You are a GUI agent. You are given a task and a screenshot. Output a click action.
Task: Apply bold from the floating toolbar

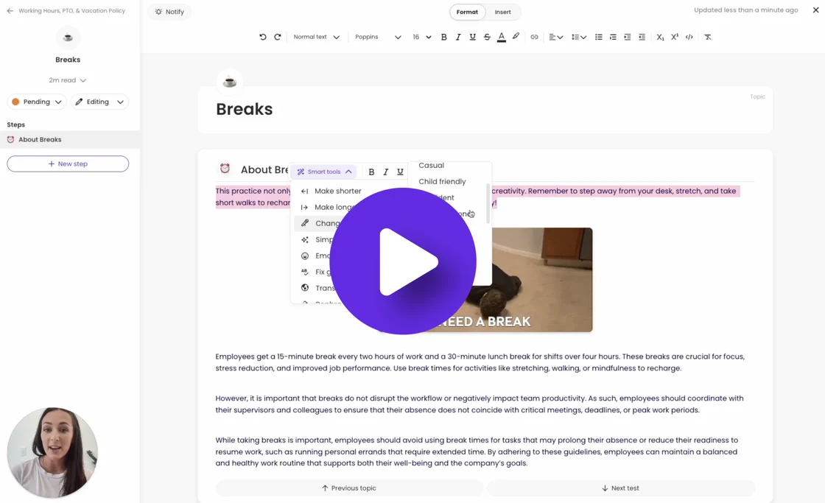pyautogui.click(x=371, y=172)
